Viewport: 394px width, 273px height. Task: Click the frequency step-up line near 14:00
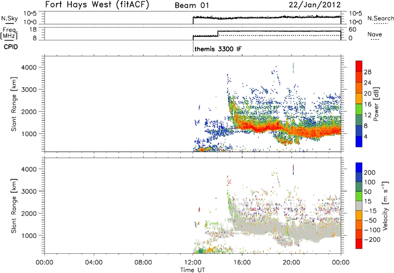click(x=218, y=34)
